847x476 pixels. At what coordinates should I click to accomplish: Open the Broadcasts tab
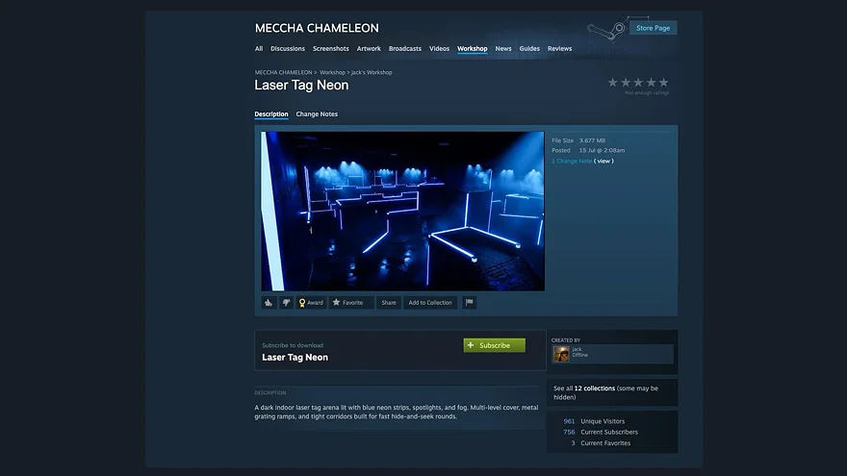[405, 49]
